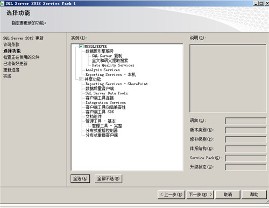Open help with the 帮助 button
The width and height of the screenshot is (269, 208).
(x=254, y=195)
